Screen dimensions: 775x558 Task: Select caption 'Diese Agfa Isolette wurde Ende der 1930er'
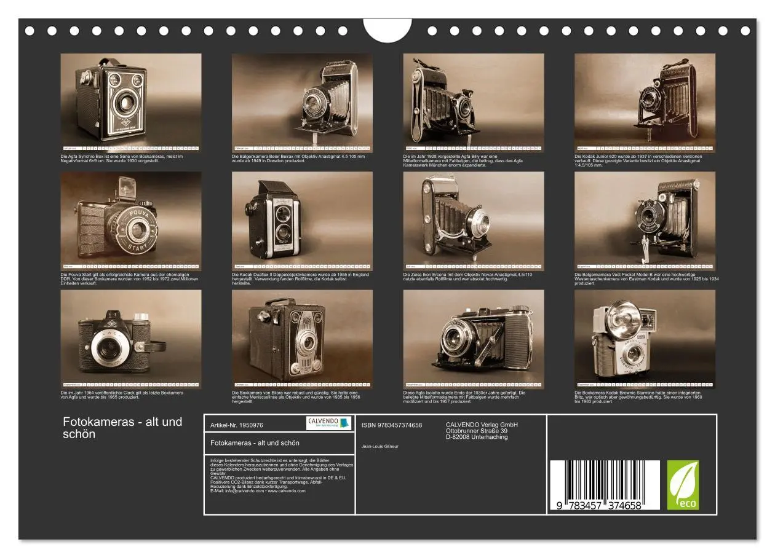tap(464, 398)
